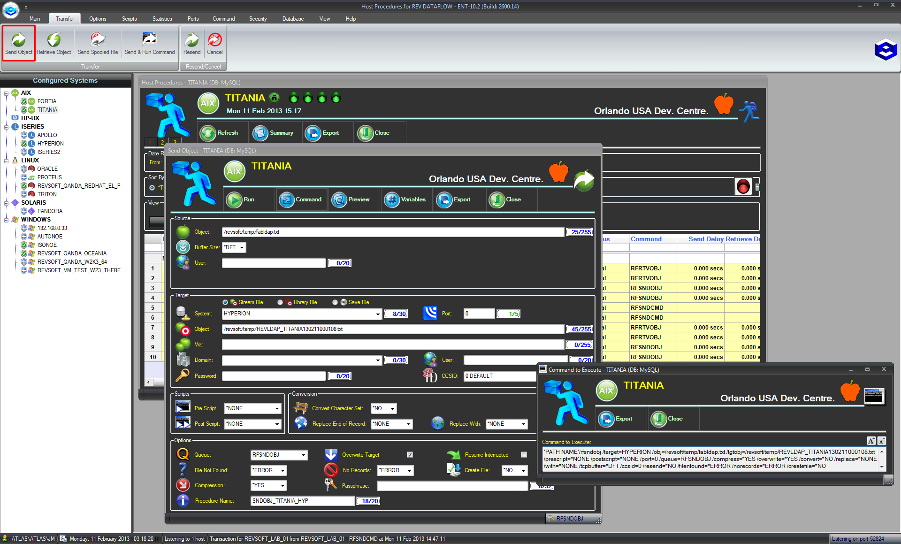
Task: Select the Library File radio option
Action: pos(280,302)
